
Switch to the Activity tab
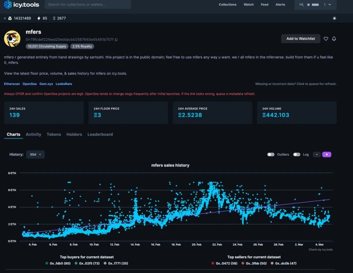click(34, 135)
